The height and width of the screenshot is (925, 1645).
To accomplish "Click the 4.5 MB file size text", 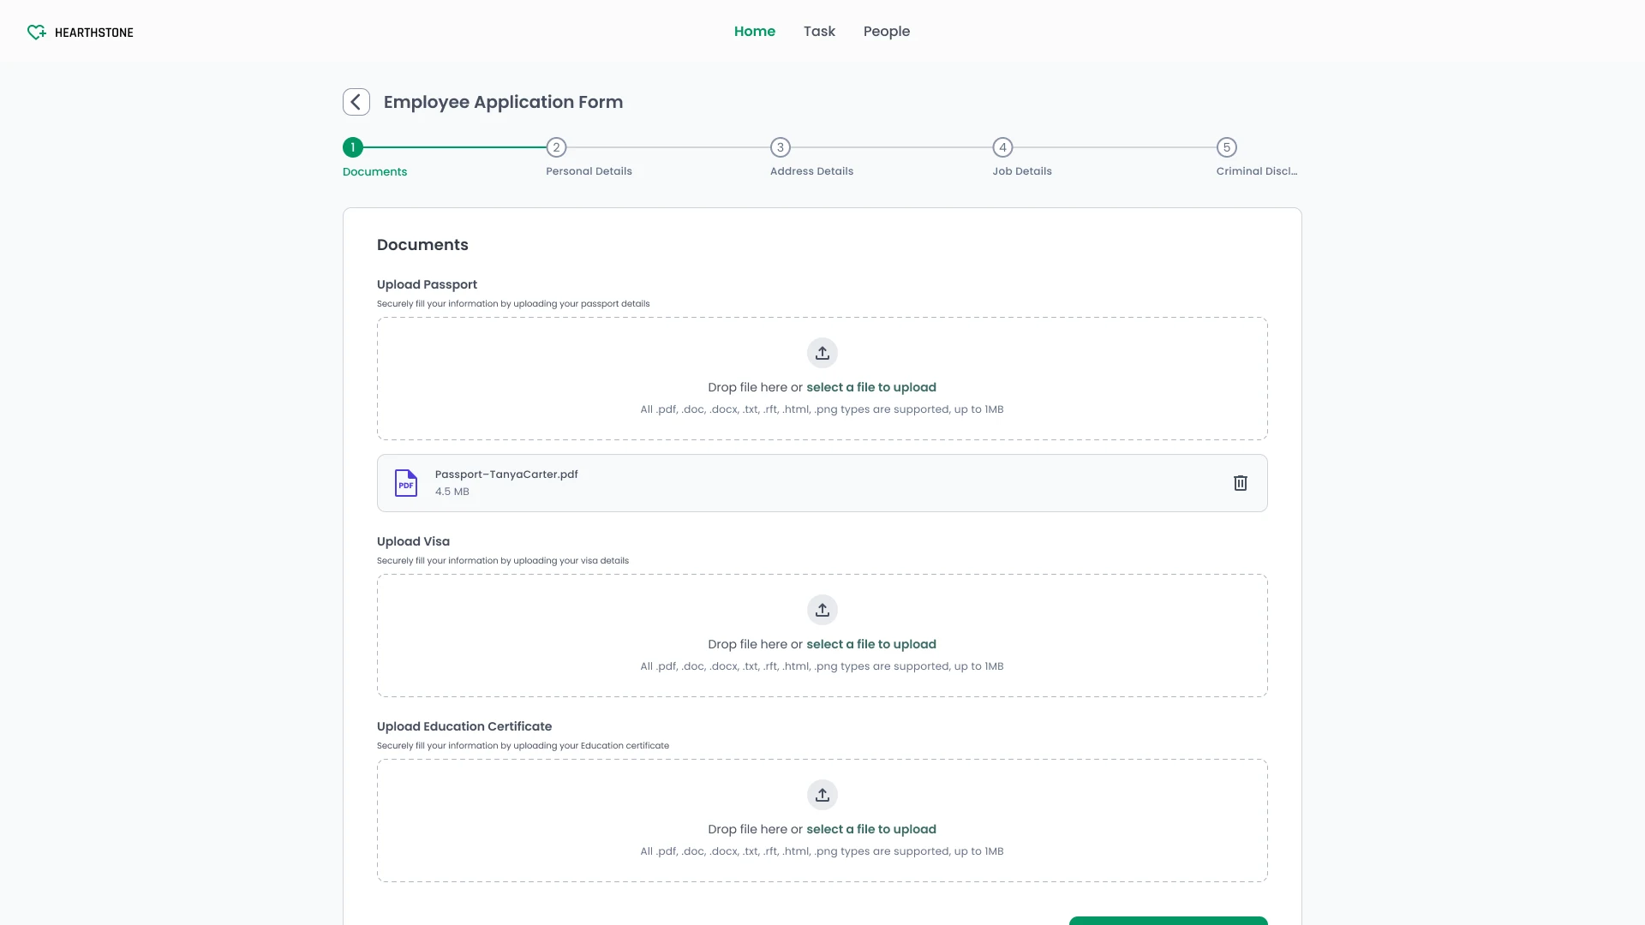I will (452, 492).
